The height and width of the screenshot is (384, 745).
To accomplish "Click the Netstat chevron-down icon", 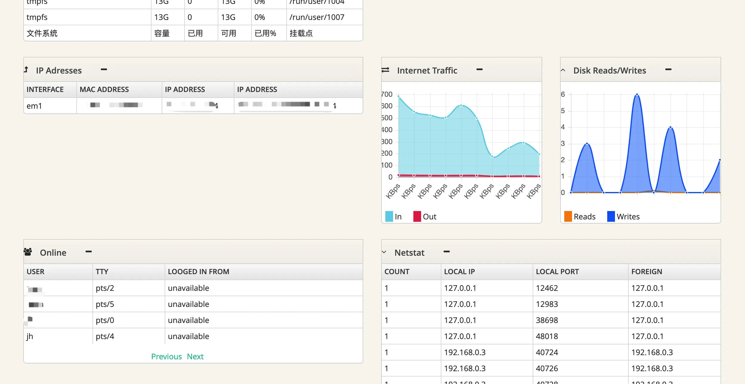I will click(x=384, y=252).
